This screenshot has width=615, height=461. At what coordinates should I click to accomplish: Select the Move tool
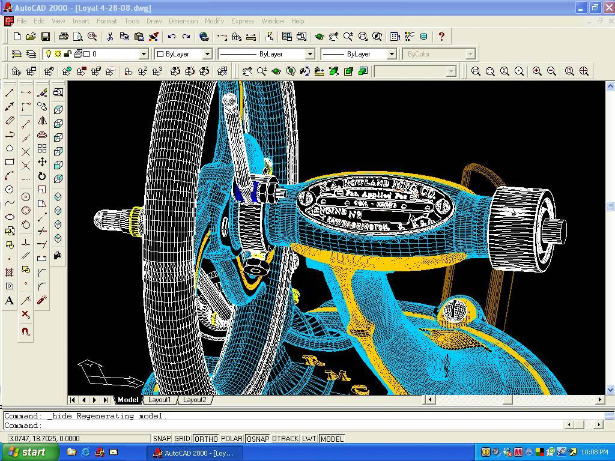pyautogui.click(x=42, y=162)
